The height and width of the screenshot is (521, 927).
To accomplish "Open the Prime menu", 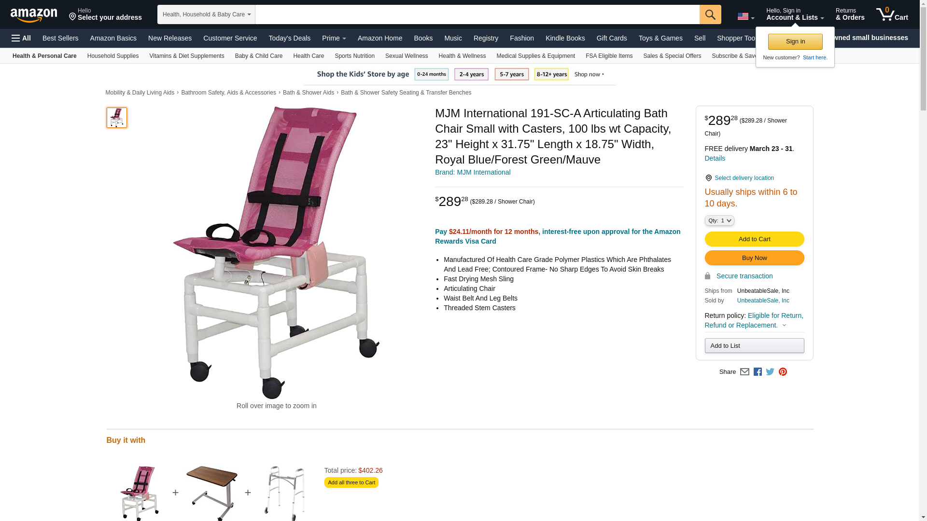I will tap(334, 38).
